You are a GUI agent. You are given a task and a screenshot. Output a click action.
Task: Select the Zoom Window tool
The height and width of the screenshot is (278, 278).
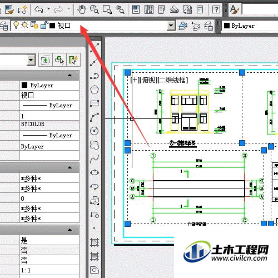coord(107,9)
